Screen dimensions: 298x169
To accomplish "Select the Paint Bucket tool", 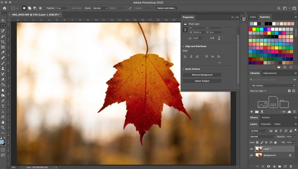I will [3, 84].
